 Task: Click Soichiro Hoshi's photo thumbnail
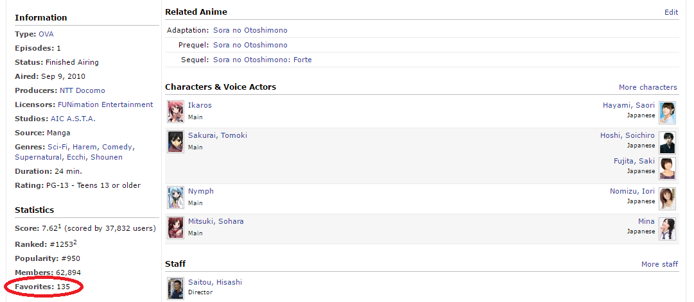pos(668,141)
